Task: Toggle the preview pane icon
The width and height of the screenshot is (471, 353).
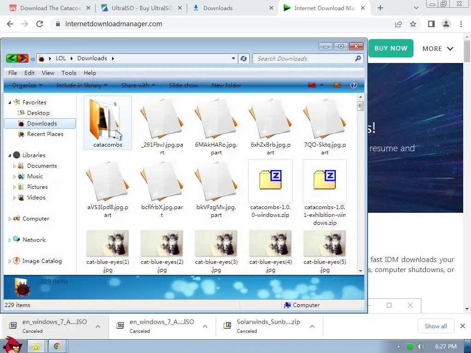Action: click(x=337, y=85)
